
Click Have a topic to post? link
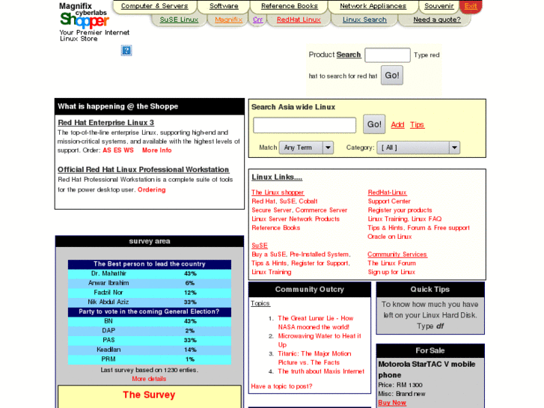[281, 386]
